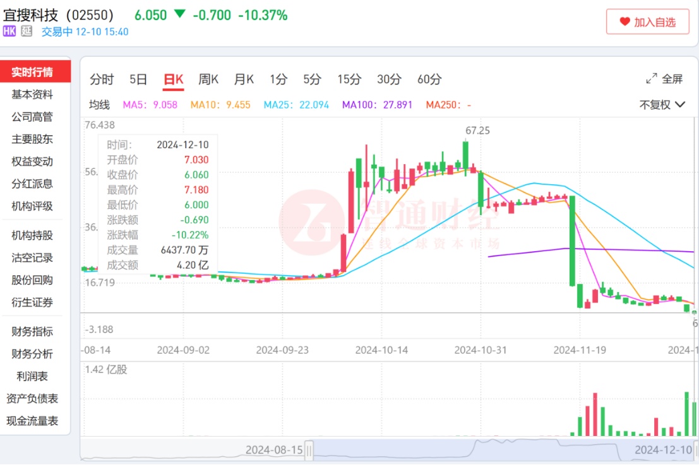This screenshot has width=699, height=465.
Task: Open 股份回购 in the sidebar
Action: tap(32, 280)
